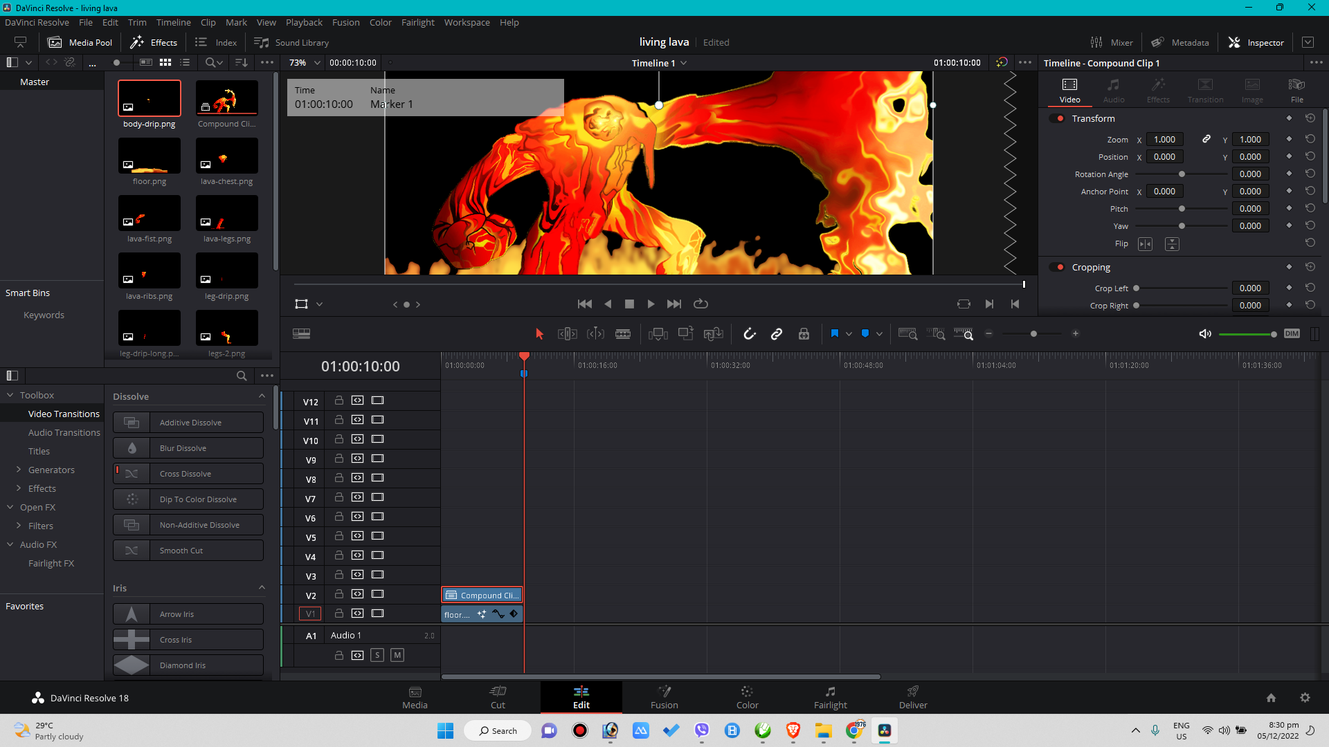Open the Workspace menu
Image resolution: width=1329 pixels, height=747 pixels.
467,22
